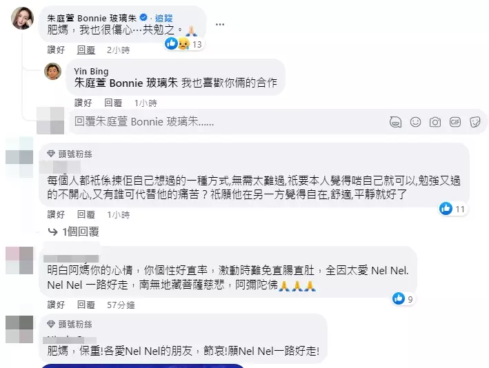Like the 57分鐘 comment about Nel Nel
The width and height of the screenshot is (489, 368).
click(56, 305)
